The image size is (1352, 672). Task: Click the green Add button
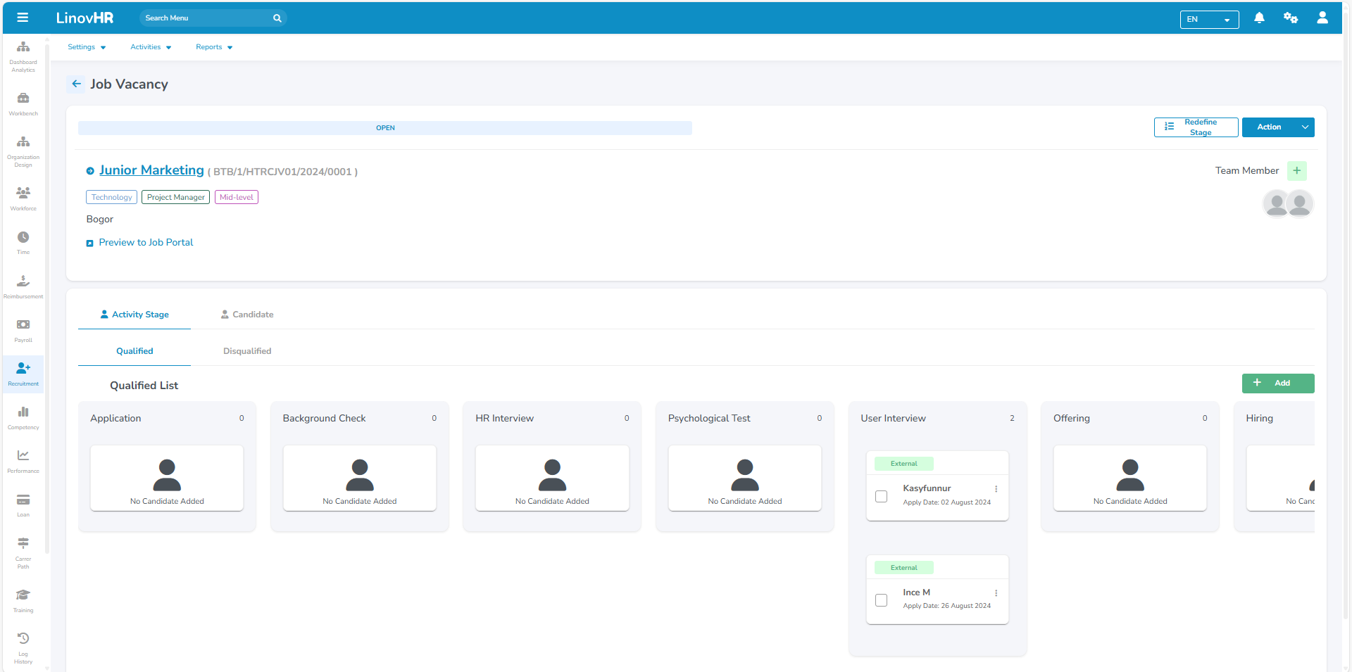pos(1277,383)
